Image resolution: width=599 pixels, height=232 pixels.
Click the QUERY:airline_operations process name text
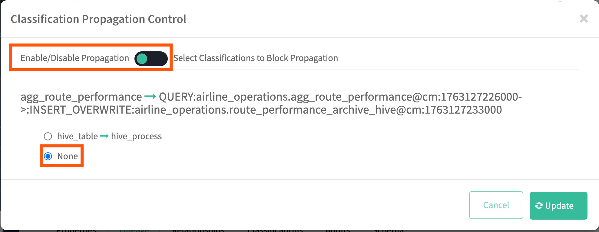(x=339, y=97)
